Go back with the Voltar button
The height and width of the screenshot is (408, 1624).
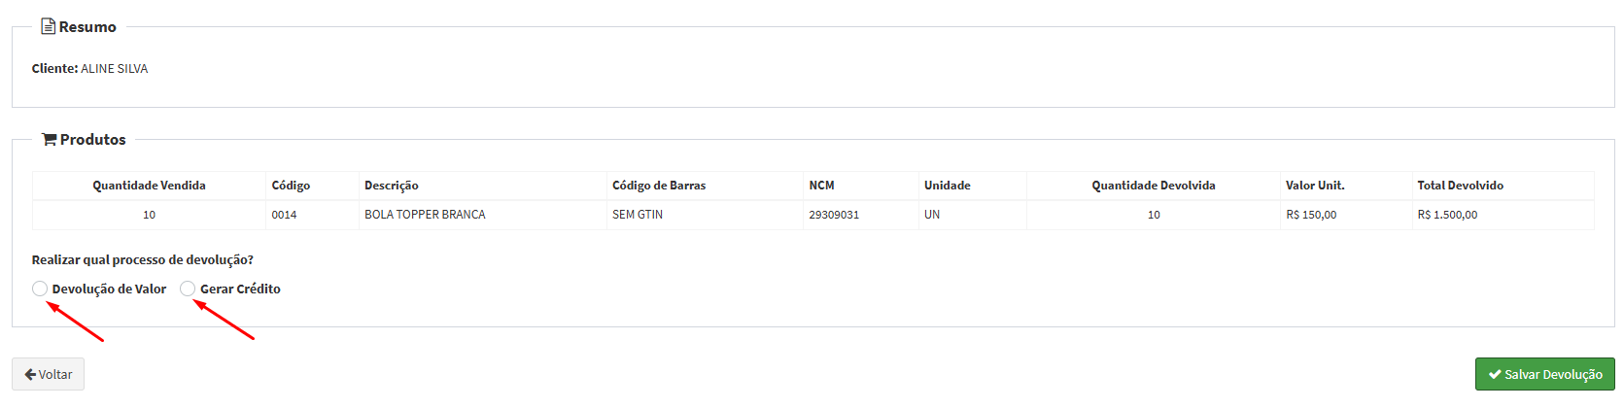click(x=48, y=374)
